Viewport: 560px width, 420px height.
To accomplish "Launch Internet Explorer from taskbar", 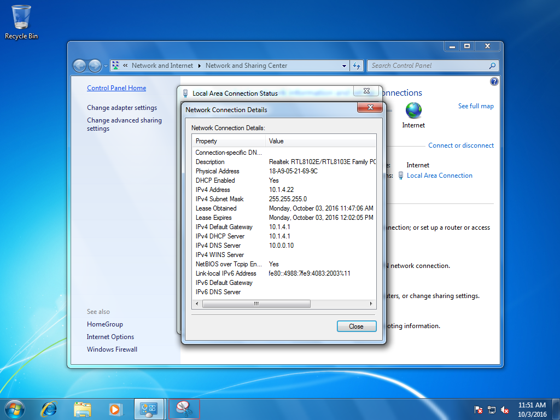I will (49, 409).
